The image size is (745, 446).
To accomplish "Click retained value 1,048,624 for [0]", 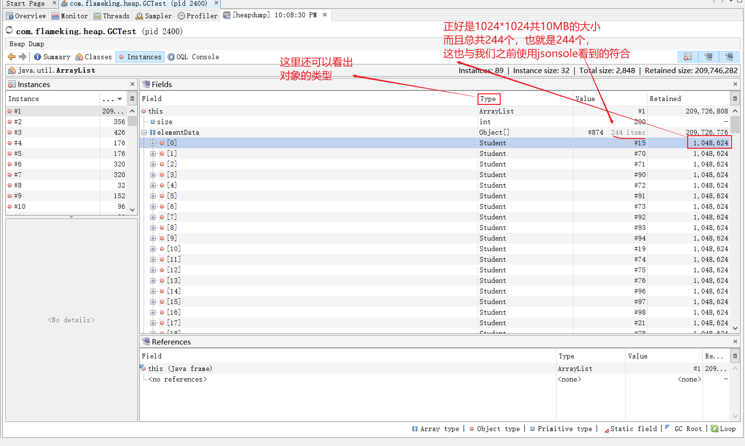I will pos(711,143).
